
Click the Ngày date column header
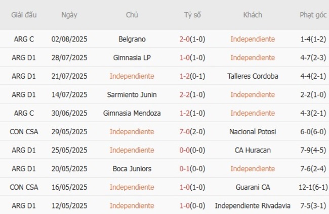(69, 15)
